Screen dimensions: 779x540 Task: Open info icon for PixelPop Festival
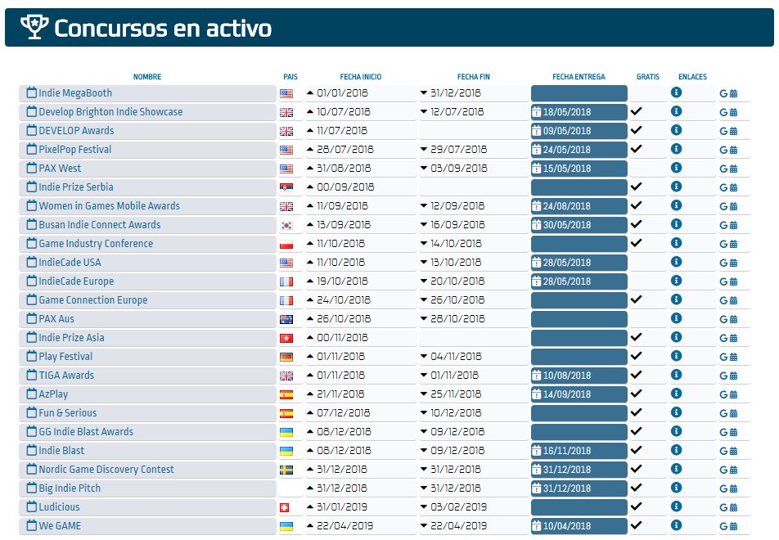tap(676, 149)
